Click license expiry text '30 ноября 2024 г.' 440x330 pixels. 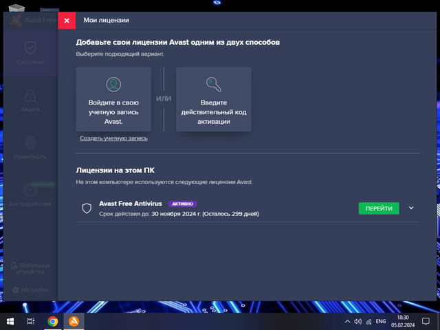click(176, 214)
